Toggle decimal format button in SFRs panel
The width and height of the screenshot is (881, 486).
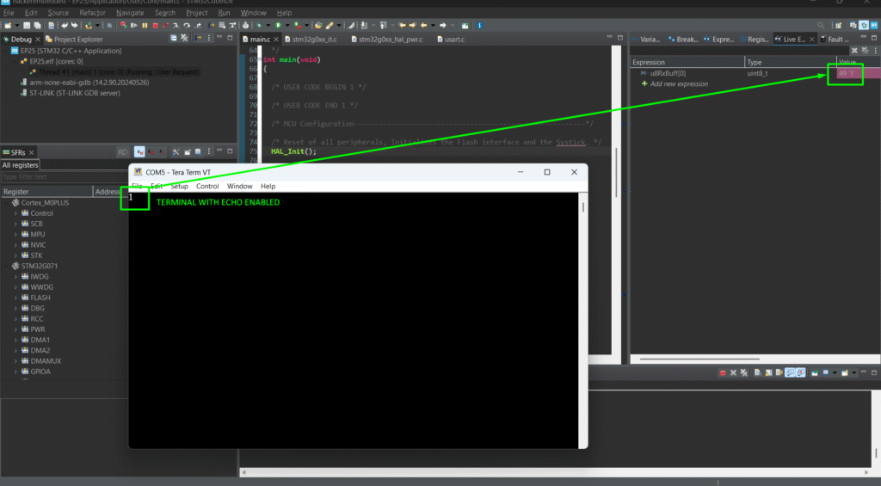[150, 152]
